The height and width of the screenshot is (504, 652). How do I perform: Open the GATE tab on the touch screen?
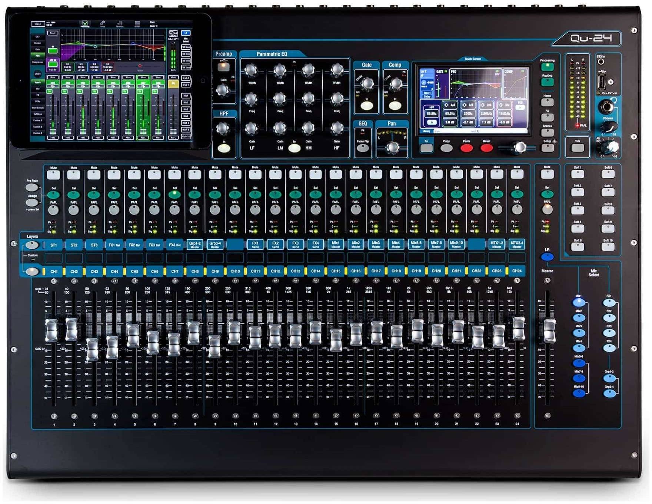point(442,83)
